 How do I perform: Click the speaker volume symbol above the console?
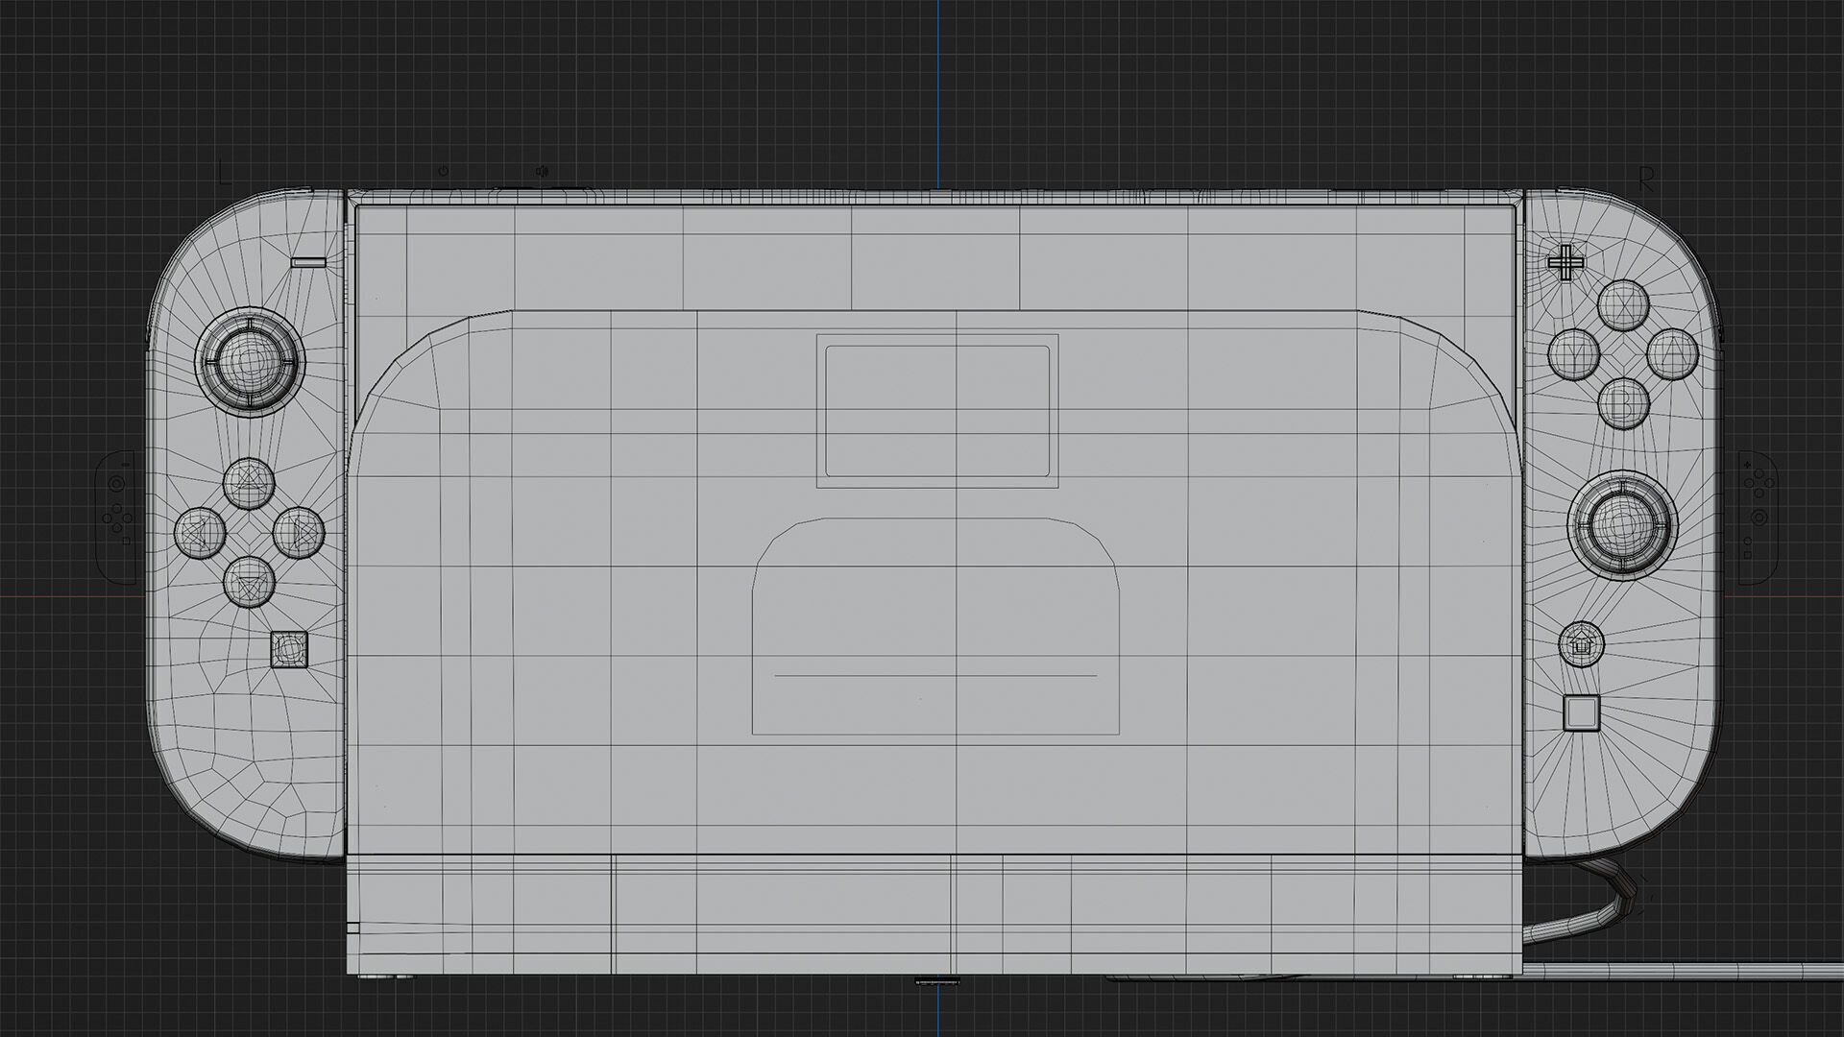pyautogui.click(x=543, y=171)
